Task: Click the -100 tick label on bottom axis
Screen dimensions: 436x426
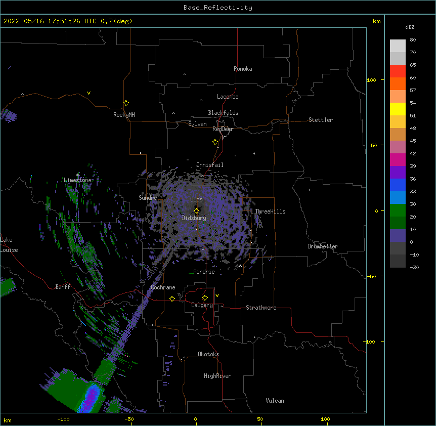Action: coord(63,419)
